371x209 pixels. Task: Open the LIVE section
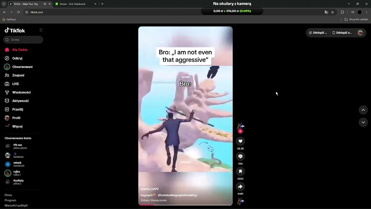coord(12,84)
